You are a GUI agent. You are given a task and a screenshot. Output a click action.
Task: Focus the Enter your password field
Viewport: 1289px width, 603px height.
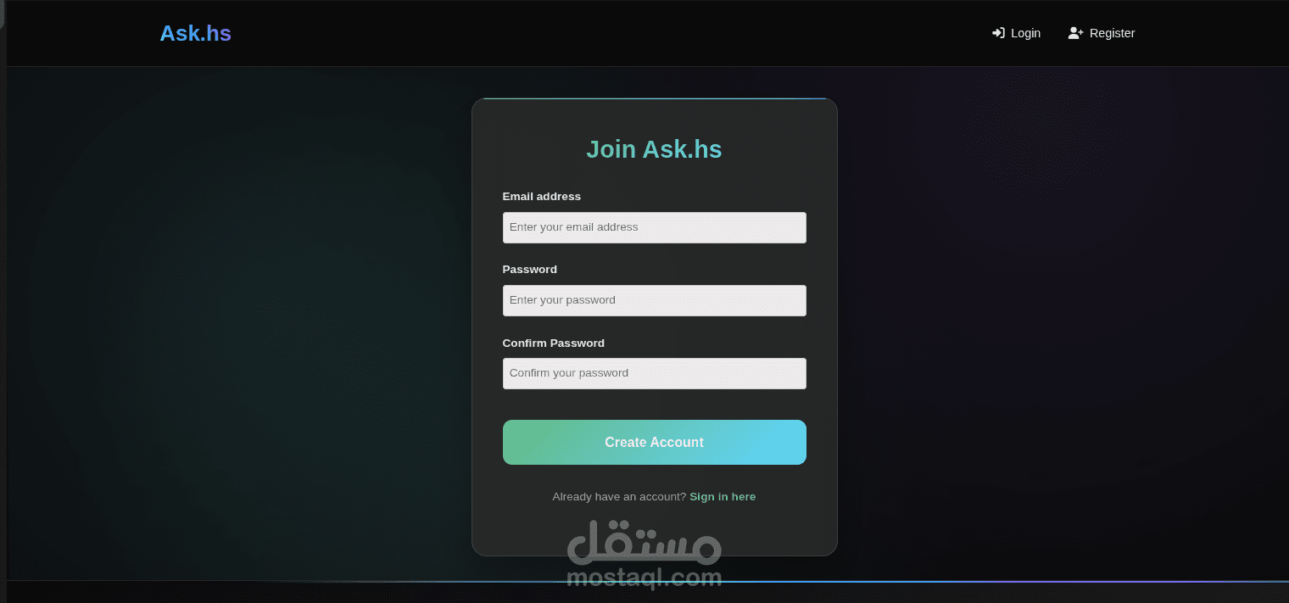(654, 300)
